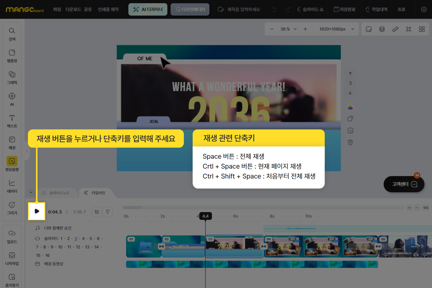Open the 영상음향 video and audio panel
The image size is (432, 288).
(x=12, y=164)
